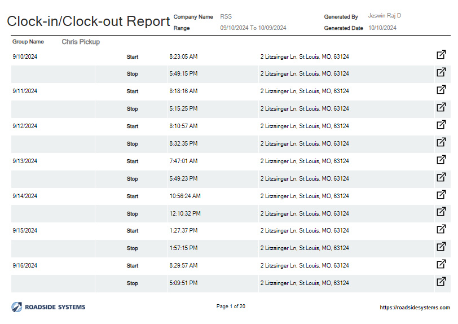Screen dimensions: 458x324
Task: Select the time 5:49:15 PM
Action: coord(183,73)
